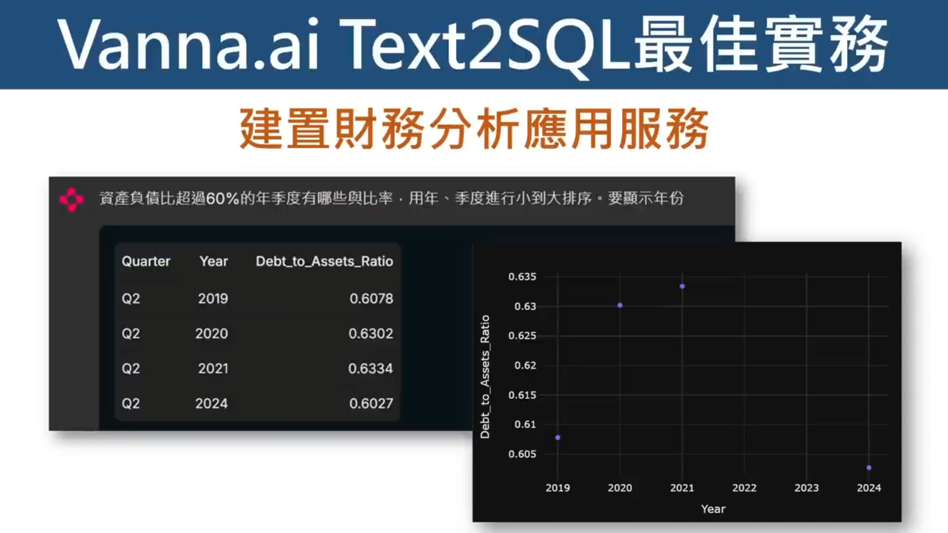
Task: Click the Q2 cell in the 2020 row
Action: coord(131,334)
